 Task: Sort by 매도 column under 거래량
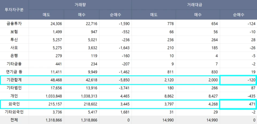[x=46, y=15]
